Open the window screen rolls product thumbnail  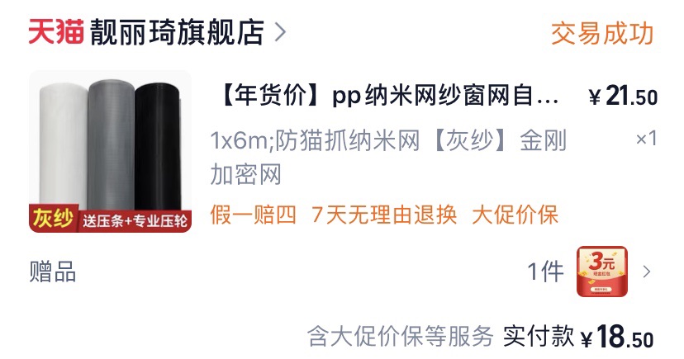pos(111,152)
